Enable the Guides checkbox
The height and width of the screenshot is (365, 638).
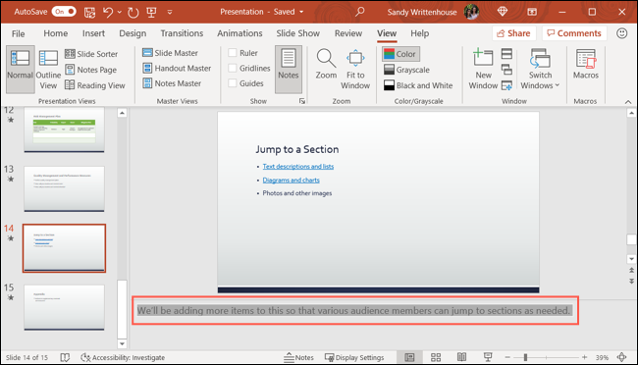pyautogui.click(x=233, y=83)
